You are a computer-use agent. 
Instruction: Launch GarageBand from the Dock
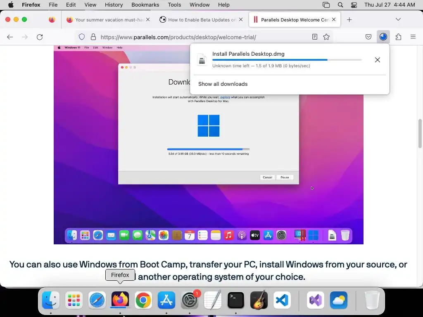point(259,300)
